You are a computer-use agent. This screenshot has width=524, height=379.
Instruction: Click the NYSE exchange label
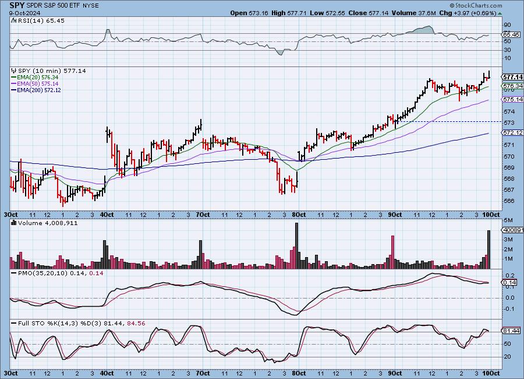(92, 6)
